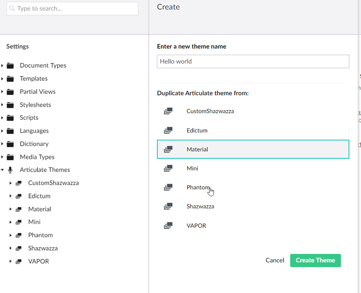Click the Mini icon in the duplicate list
This screenshot has height=293, width=361.
[x=168, y=168]
